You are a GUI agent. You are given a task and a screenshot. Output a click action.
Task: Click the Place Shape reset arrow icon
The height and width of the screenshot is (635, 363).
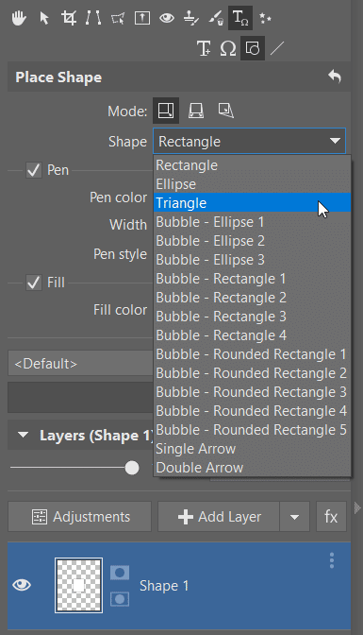(x=335, y=77)
